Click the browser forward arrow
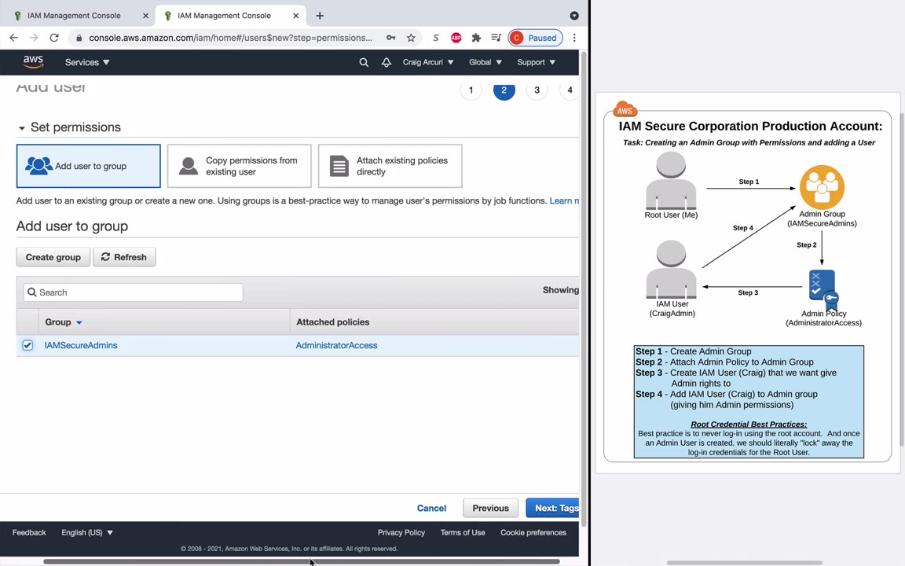This screenshot has height=566, width=905. (34, 38)
